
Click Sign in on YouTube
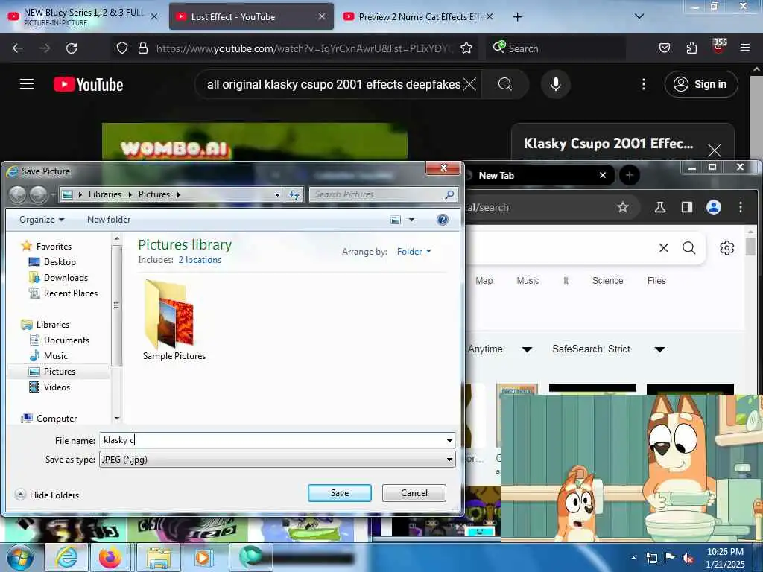(700, 84)
